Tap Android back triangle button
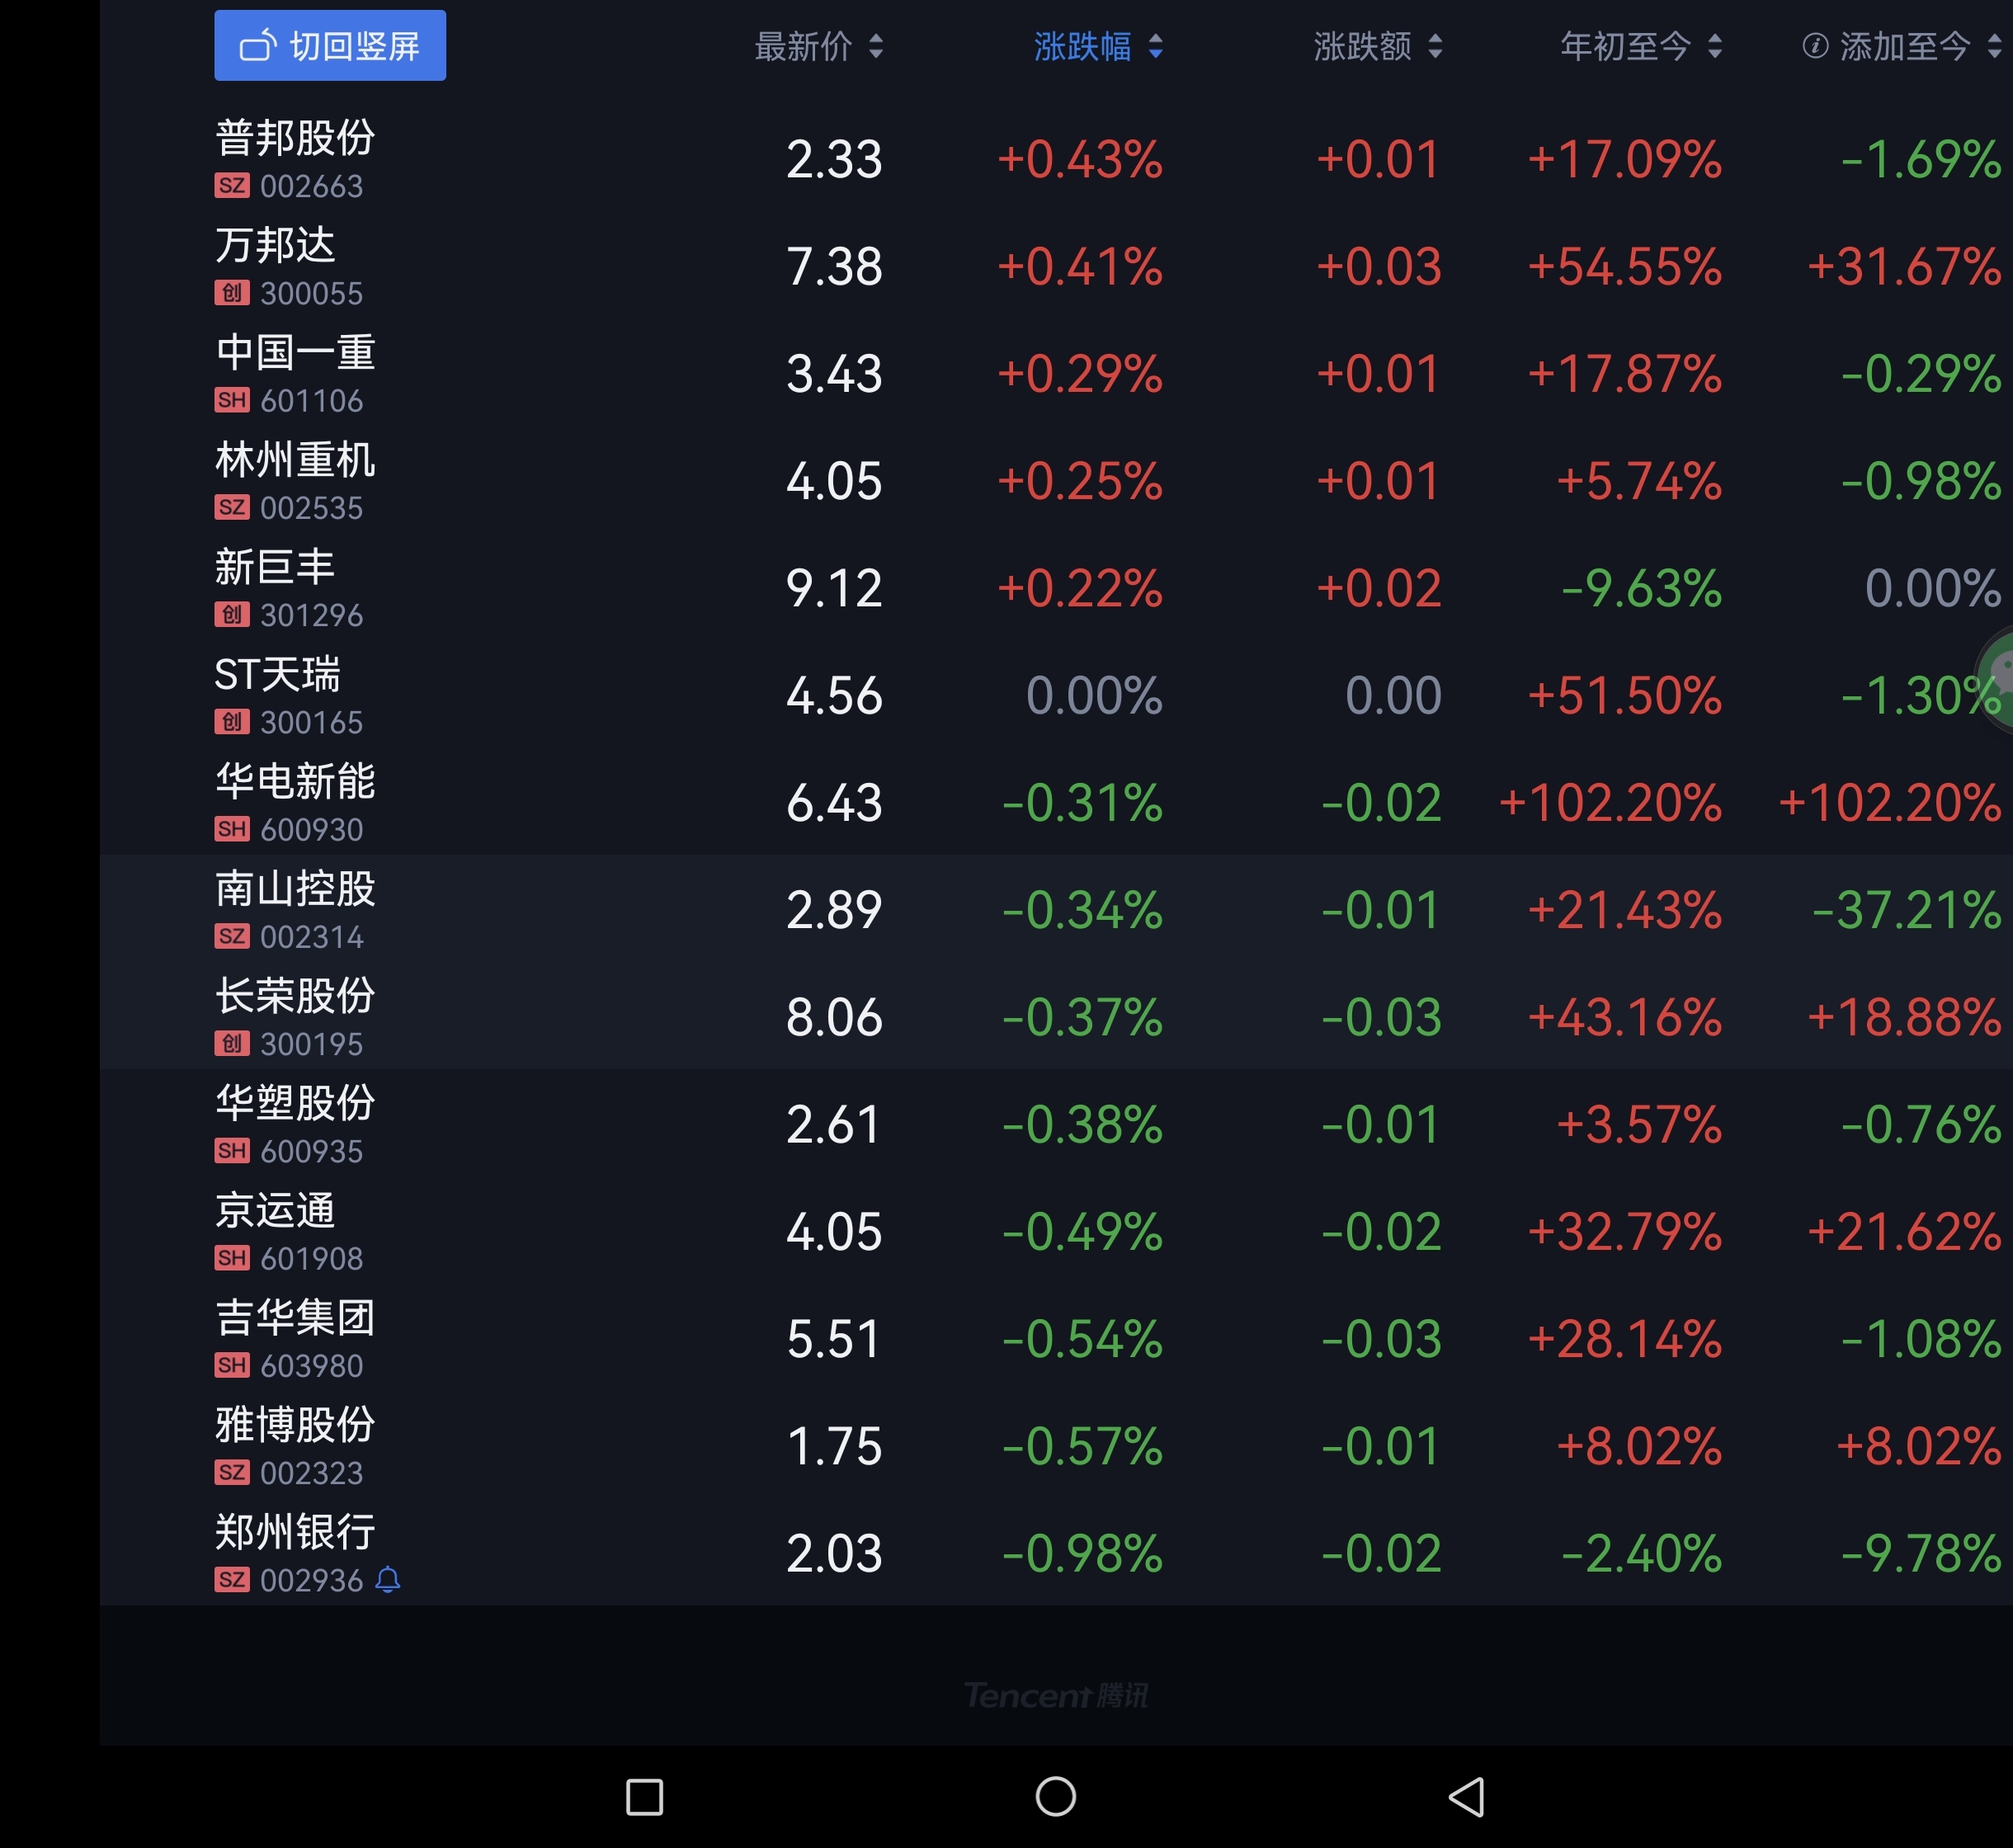The height and width of the screenshot is (1848, 2013). point(1466,1796)
